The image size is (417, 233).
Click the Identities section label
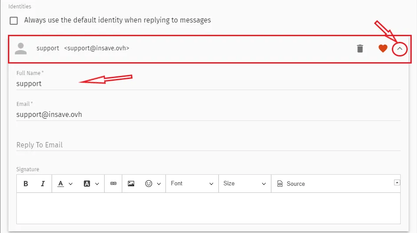click(x=20, y=6)
